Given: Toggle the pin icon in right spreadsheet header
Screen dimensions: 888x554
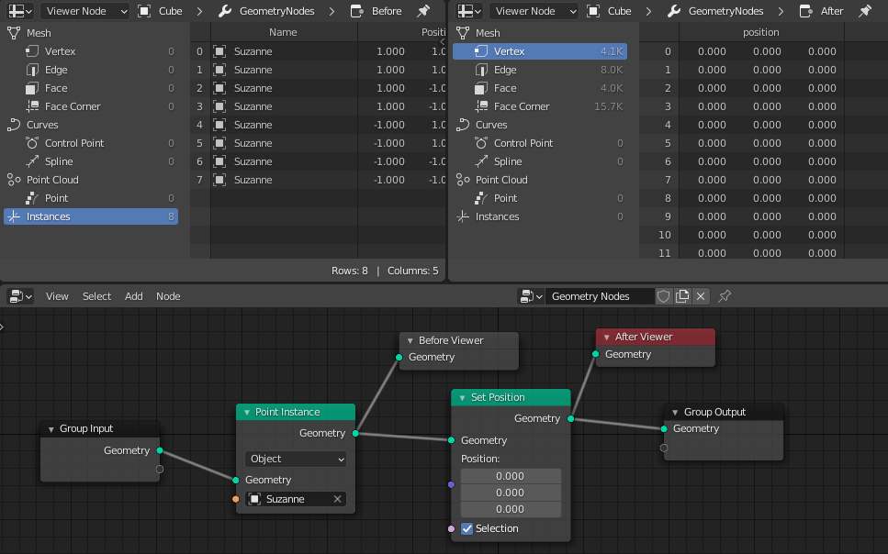Looking at the screenshot, I should [865, 11].
